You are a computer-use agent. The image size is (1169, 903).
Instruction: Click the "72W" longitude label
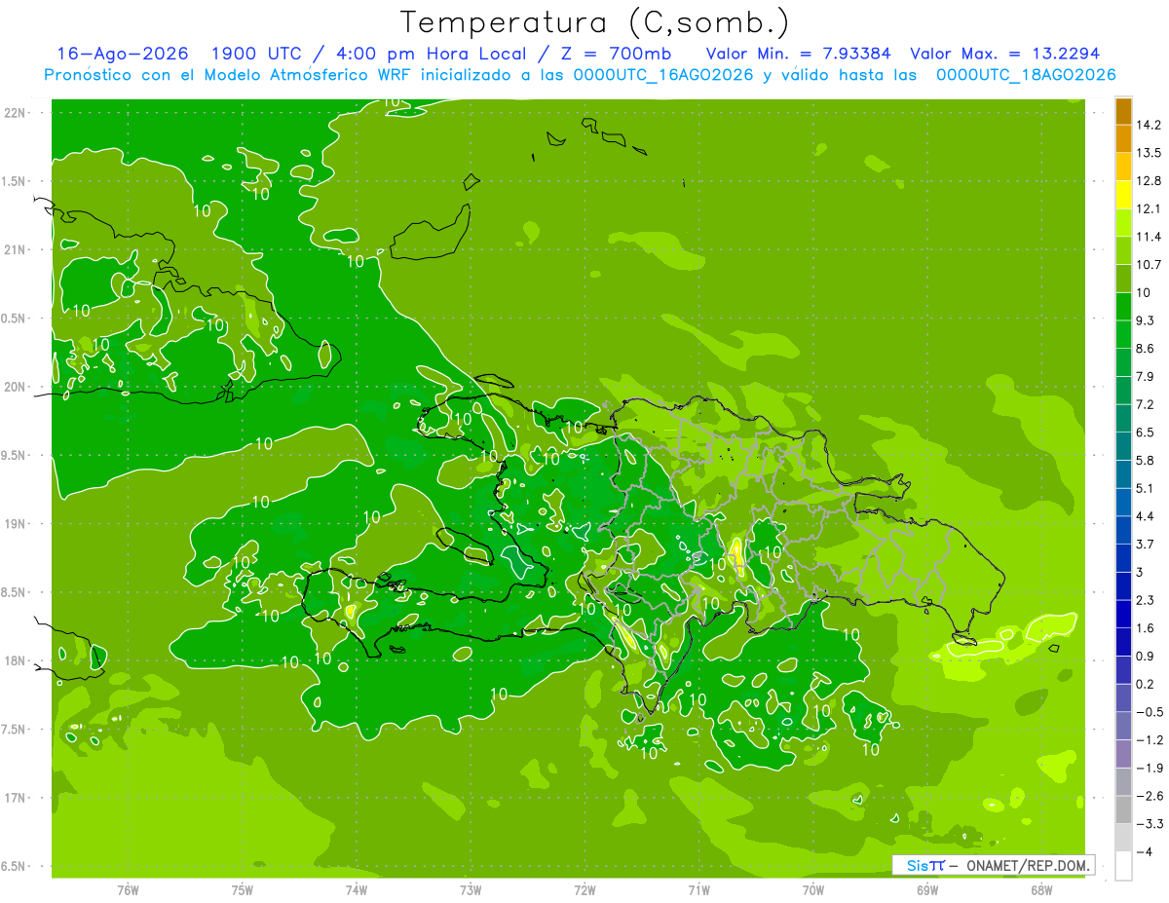coord(584,889)
